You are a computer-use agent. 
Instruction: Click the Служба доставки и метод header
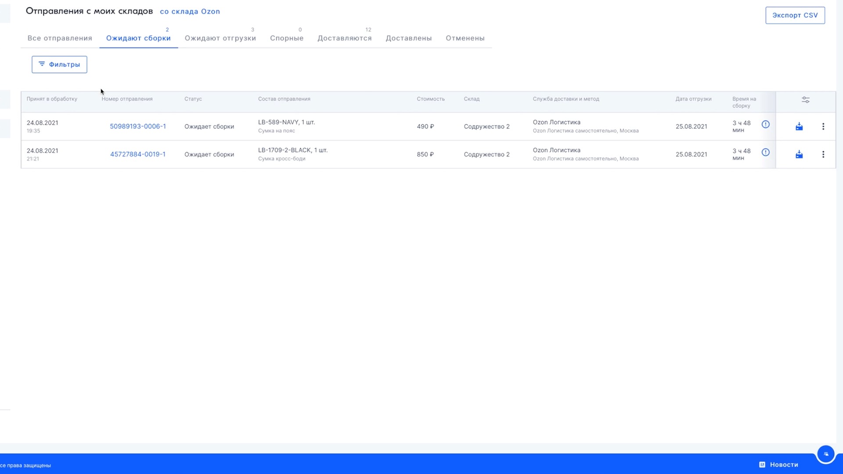pyautogui.click(x=566, y=99)
